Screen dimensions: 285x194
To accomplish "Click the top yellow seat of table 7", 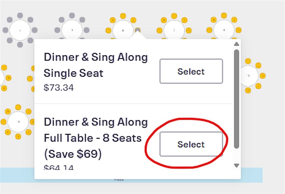I will 174,16.
